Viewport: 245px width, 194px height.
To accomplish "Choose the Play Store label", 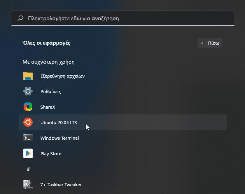I will click(51, 154).
